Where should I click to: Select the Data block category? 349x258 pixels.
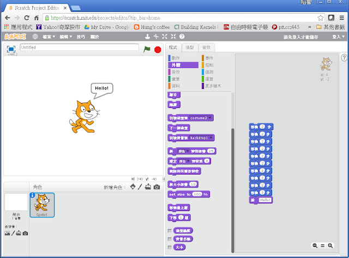(183, 86)
